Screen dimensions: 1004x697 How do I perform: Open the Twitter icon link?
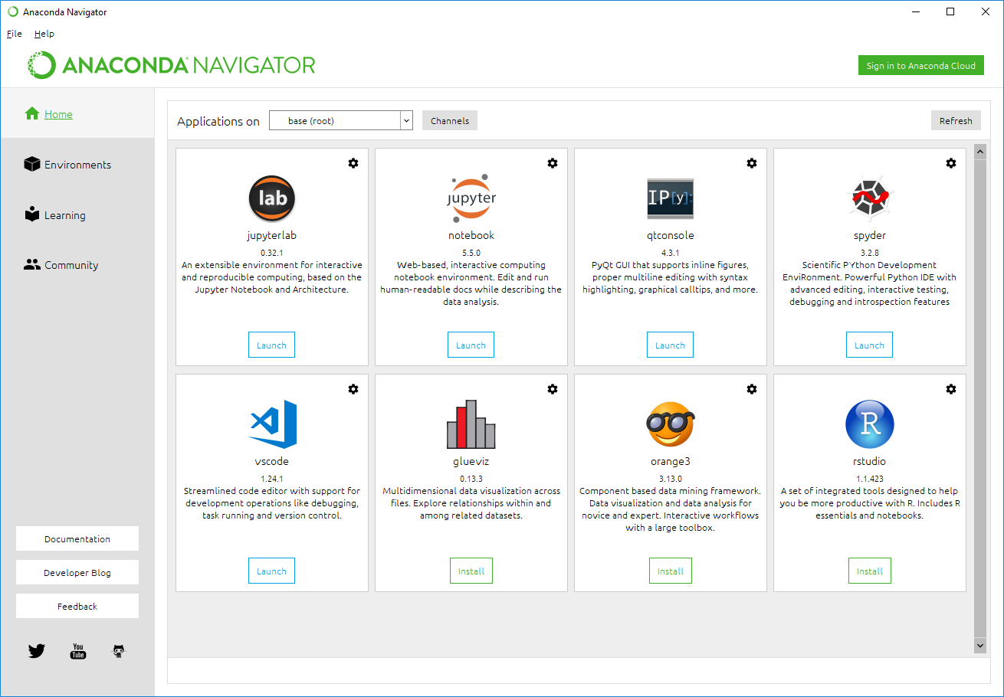(37, 651)
